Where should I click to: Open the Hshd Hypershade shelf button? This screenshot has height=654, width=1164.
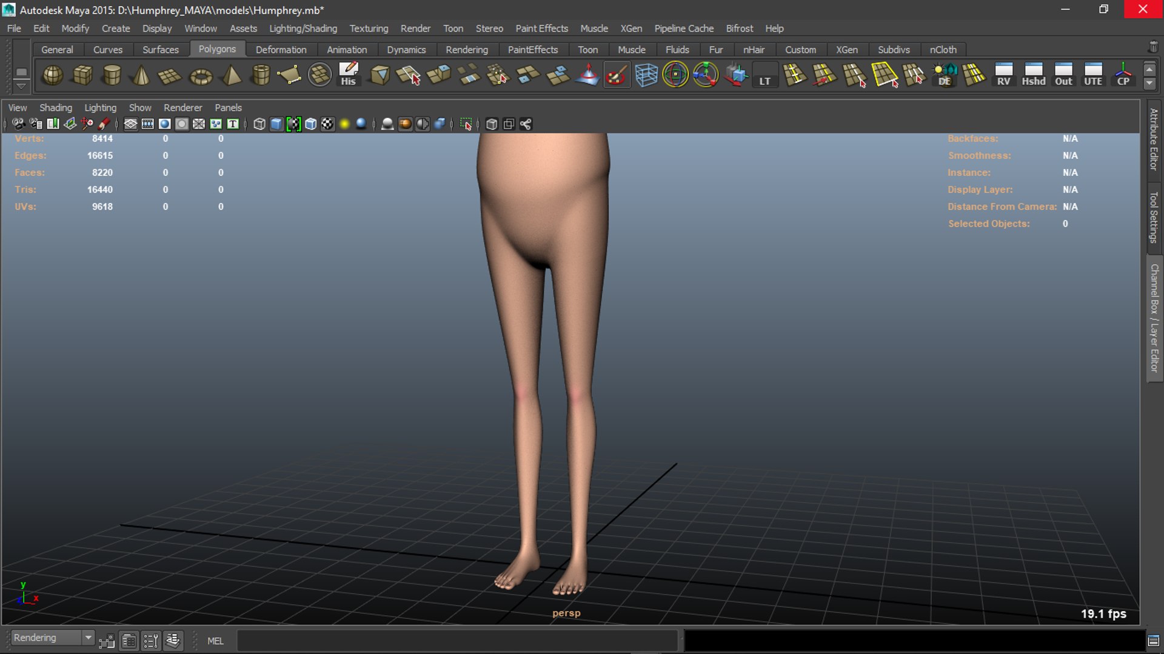click(x=1034, y=75)
